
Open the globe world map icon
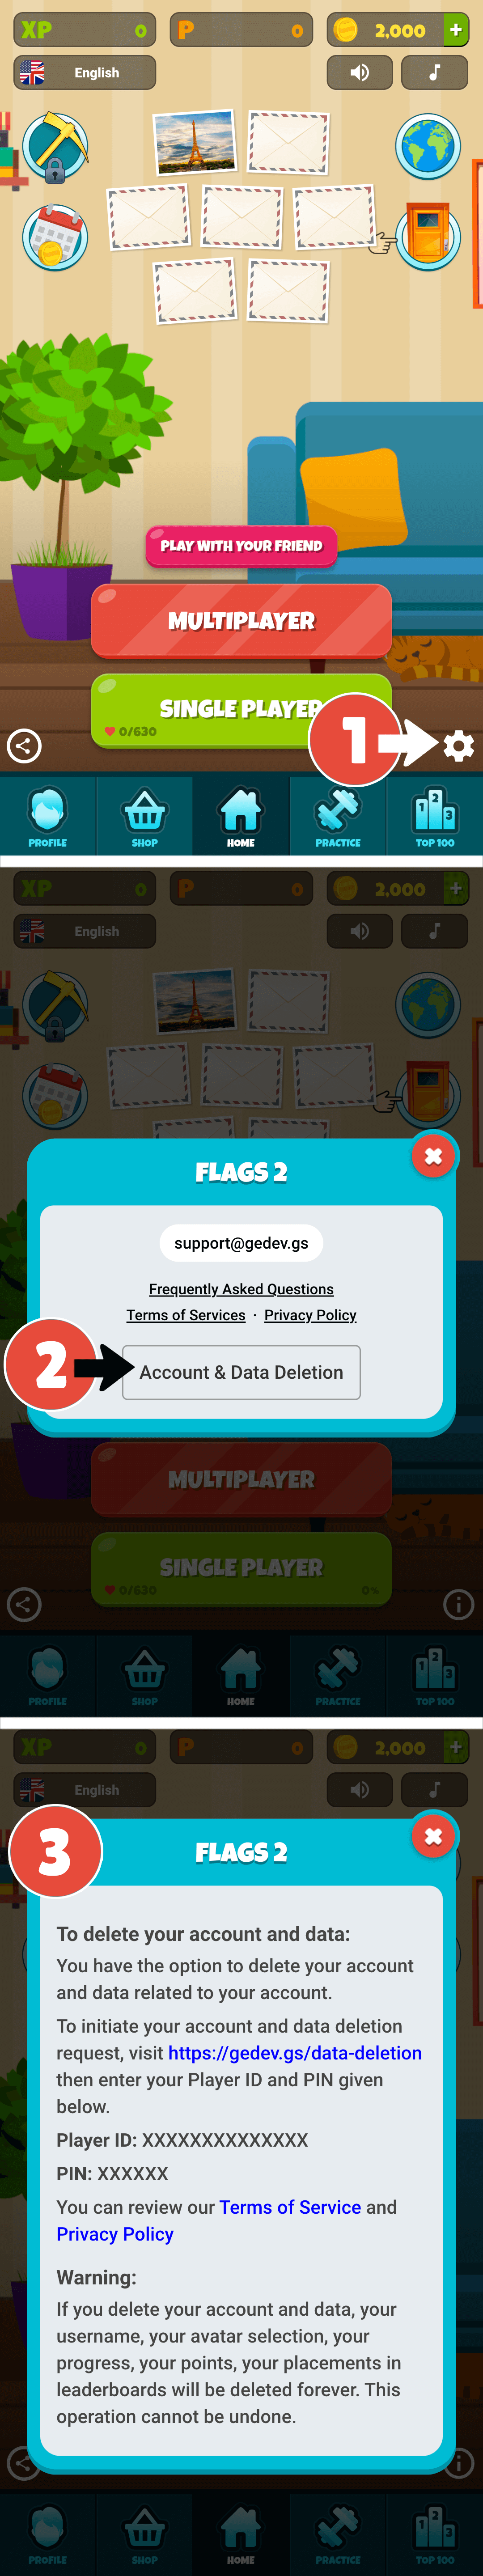(x=428, y=146)
